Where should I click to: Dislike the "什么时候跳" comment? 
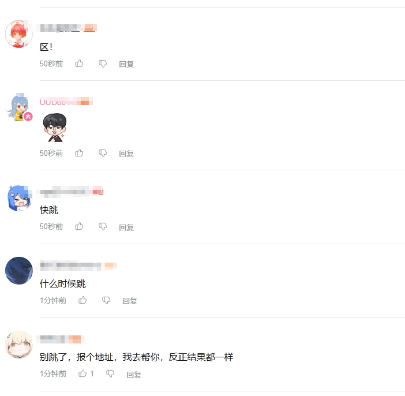(106, 300)
